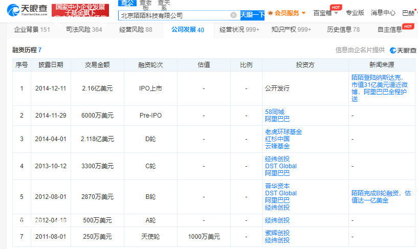Click the 新闻来源 column header
Viewport: 418px width, 249px height.
[x=382, y=65]
